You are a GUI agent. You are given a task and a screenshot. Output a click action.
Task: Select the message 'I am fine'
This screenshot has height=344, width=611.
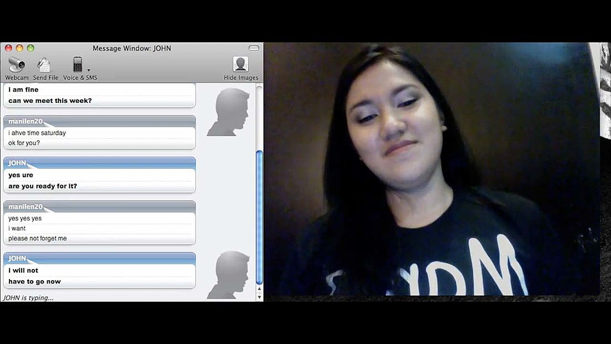[x=23, y=89]
